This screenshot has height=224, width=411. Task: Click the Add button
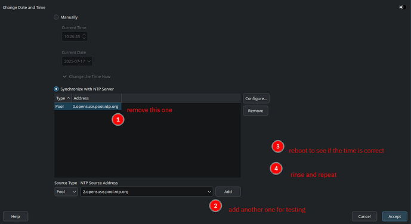click(228, 192)
